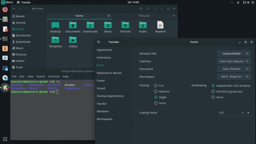Open Firefox from the dock
The image size is (256, 144).
pyautogui.click(x=5, y=9)
